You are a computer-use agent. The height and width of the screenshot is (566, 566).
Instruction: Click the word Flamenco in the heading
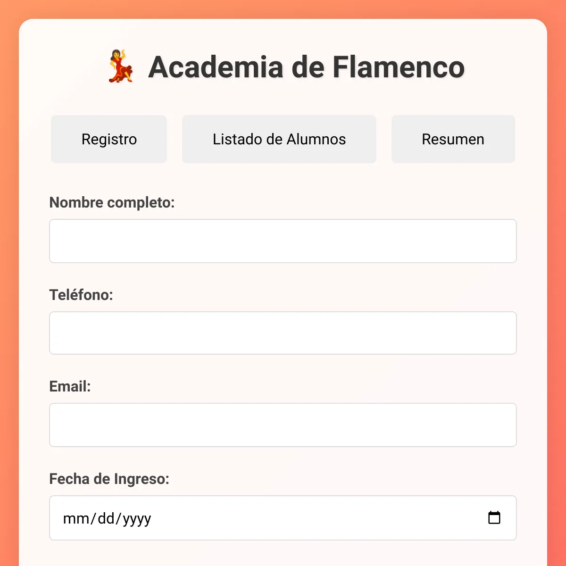coord(399,67)
